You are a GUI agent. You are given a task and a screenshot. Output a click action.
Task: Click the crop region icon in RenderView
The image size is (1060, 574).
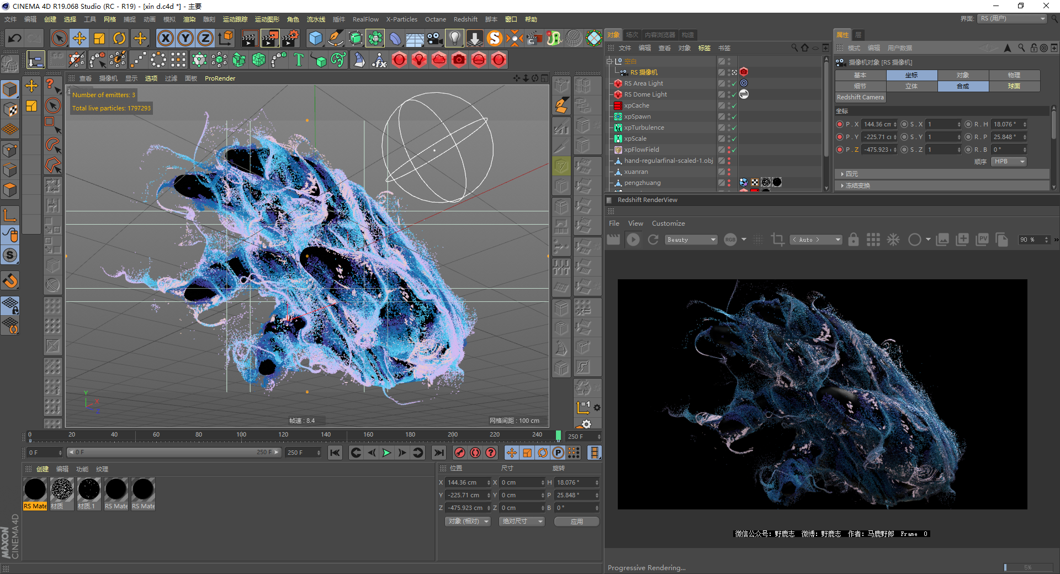coord(778,240)
